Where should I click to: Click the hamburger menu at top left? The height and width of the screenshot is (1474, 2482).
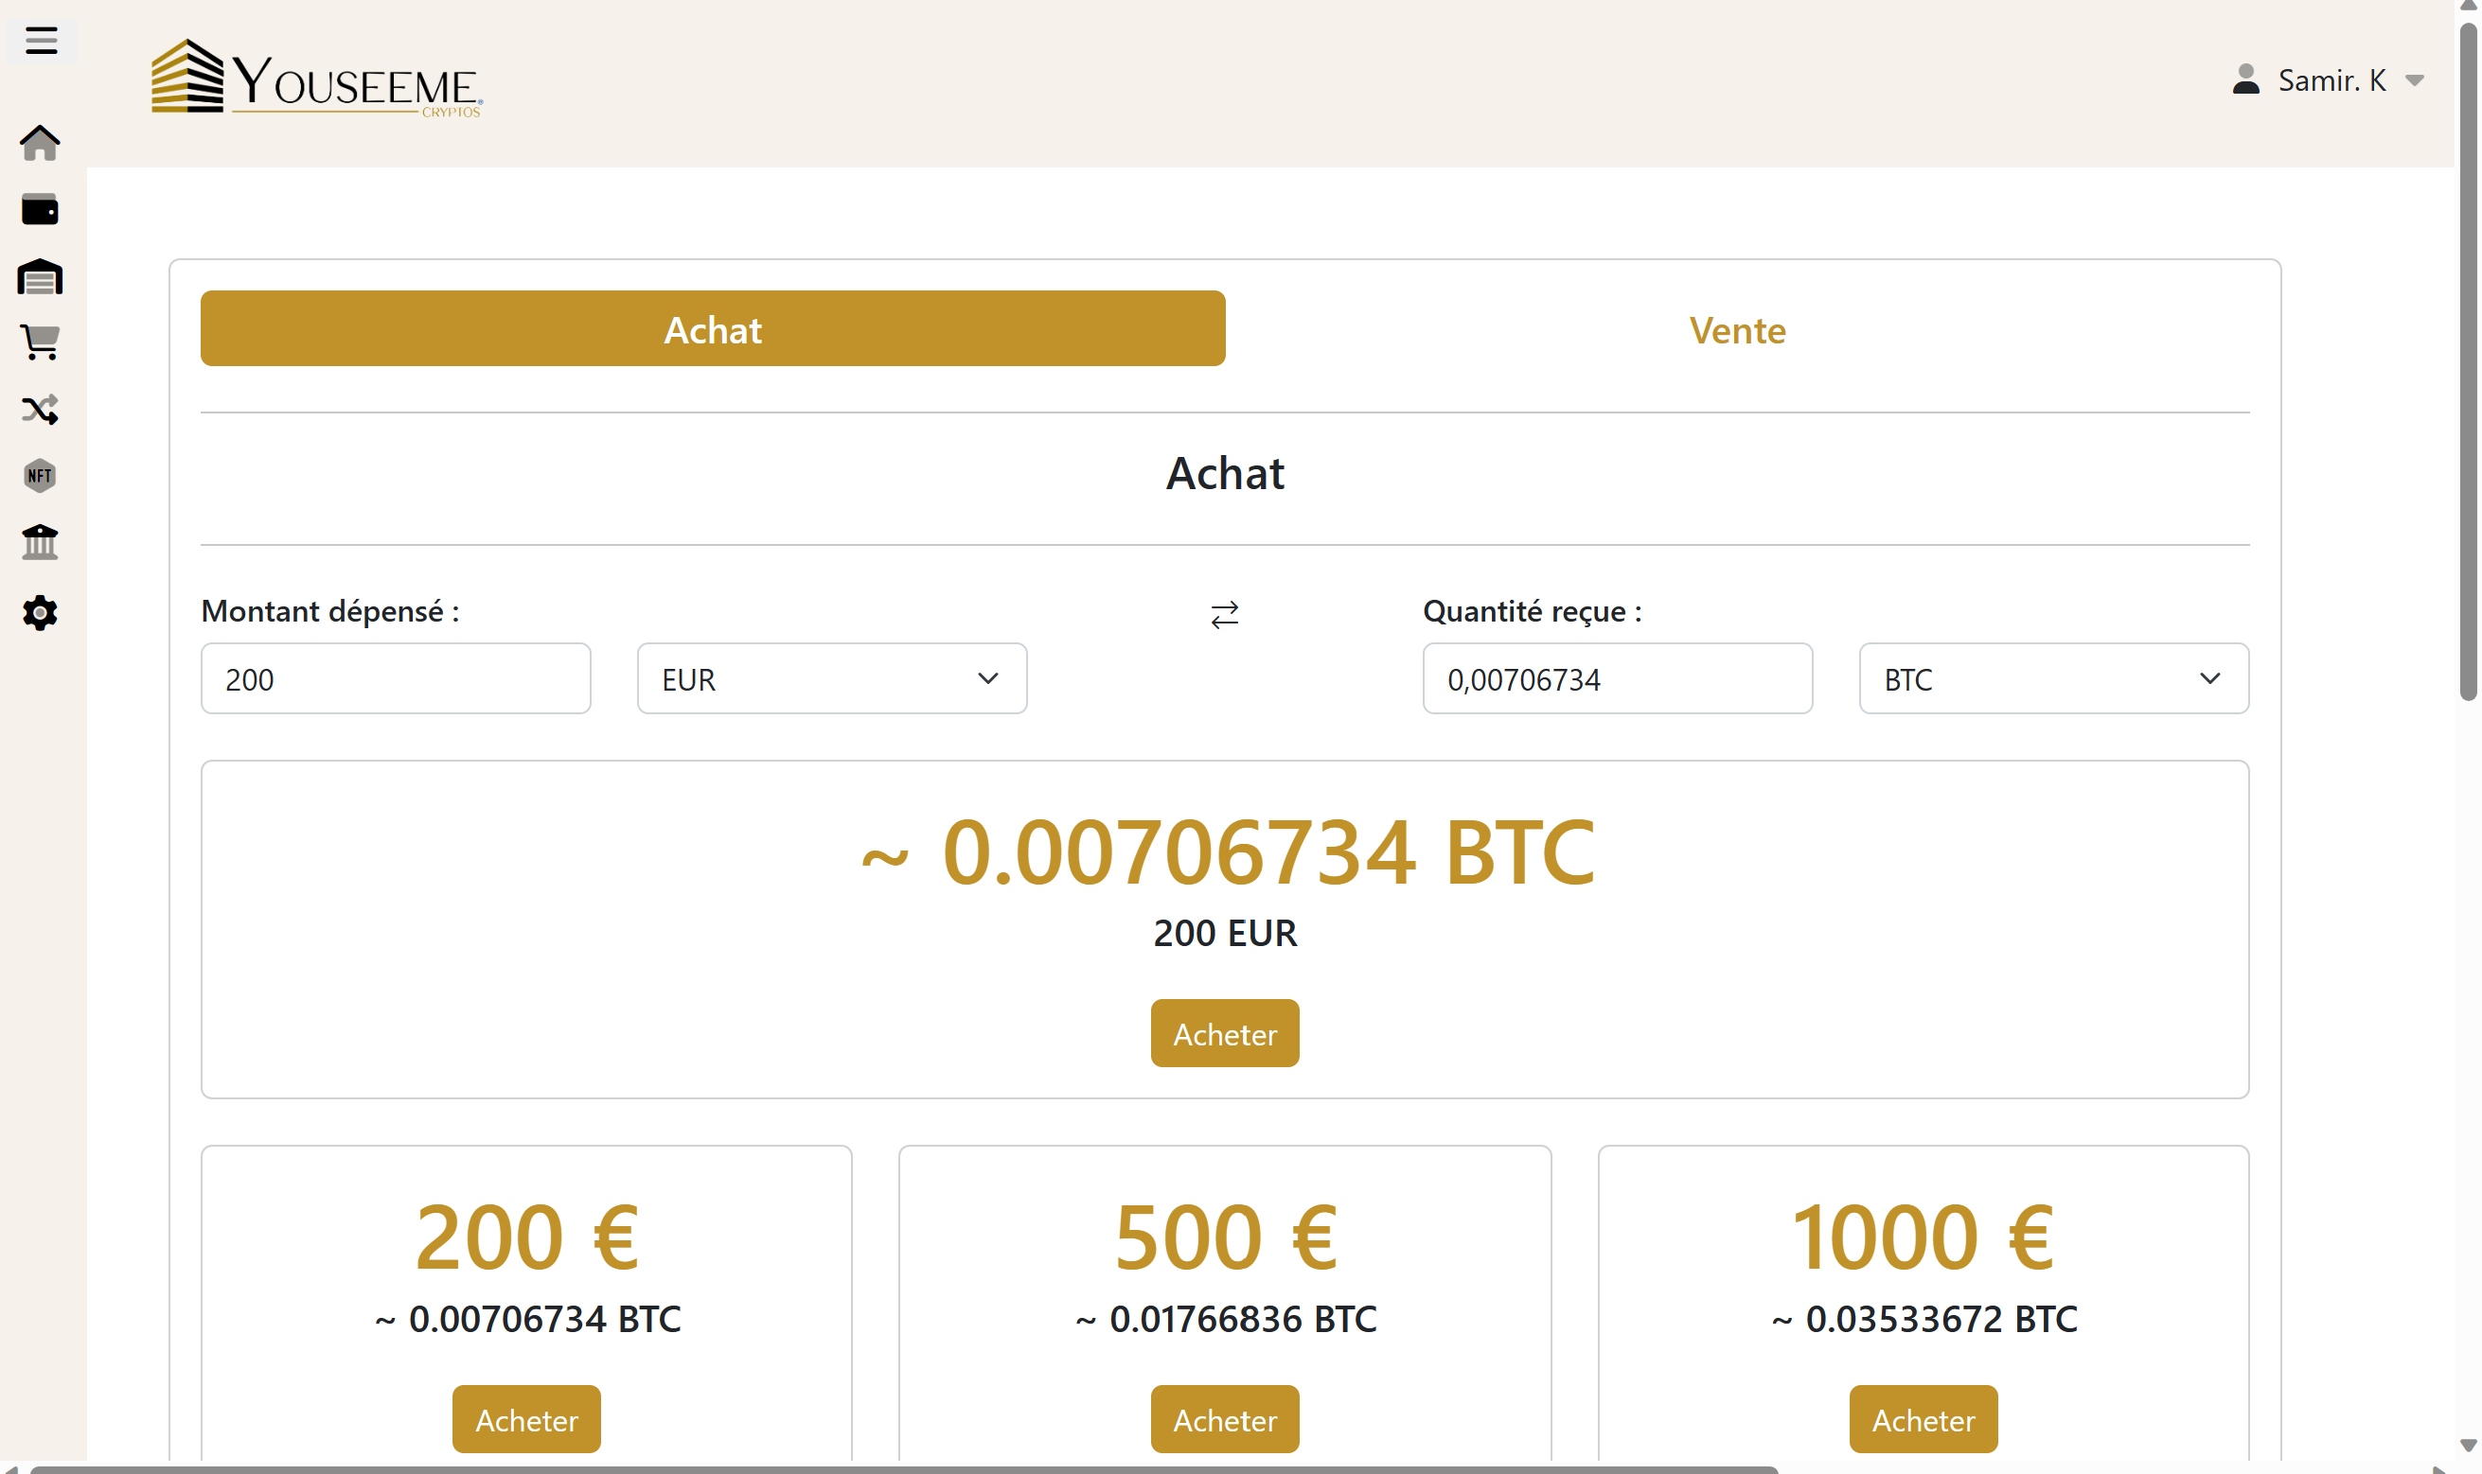point(41,41)
